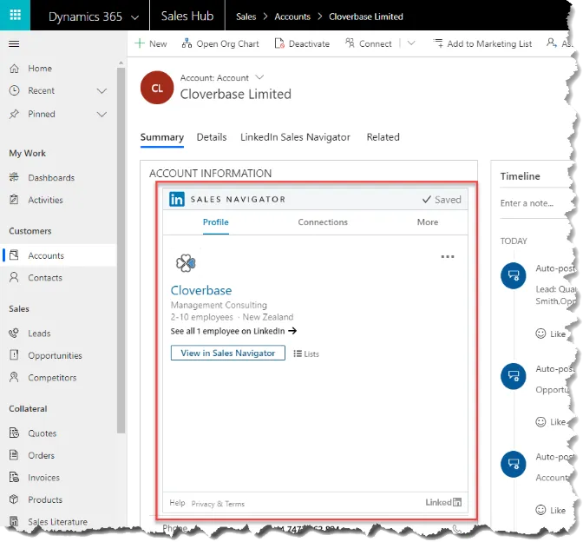The width and height of the screenshot is (583, 542).
Task: Collapse the hamburger navigation menu
Action: pyautogui.click(x=14, y=43)
